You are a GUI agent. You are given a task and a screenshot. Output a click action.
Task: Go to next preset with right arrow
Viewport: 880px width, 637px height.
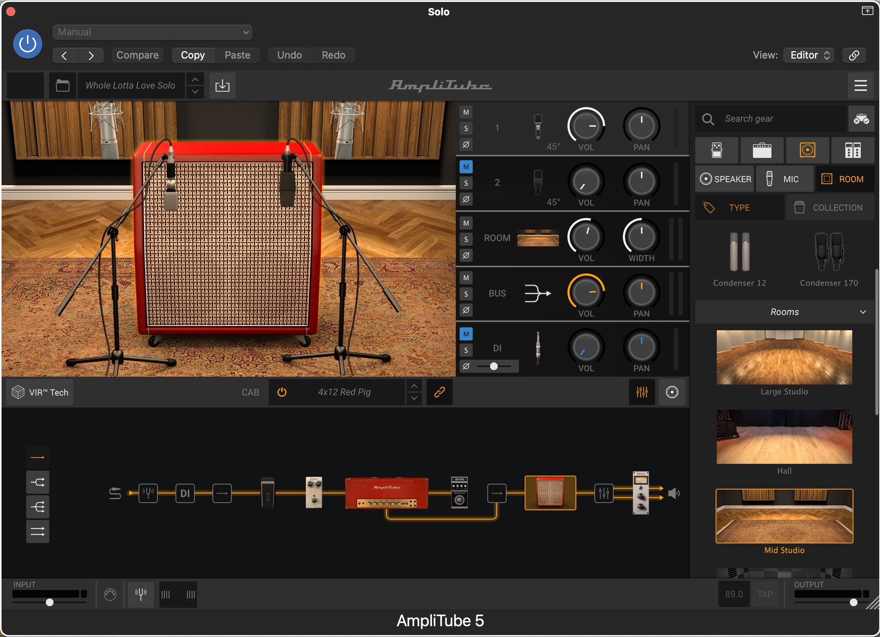91,55
